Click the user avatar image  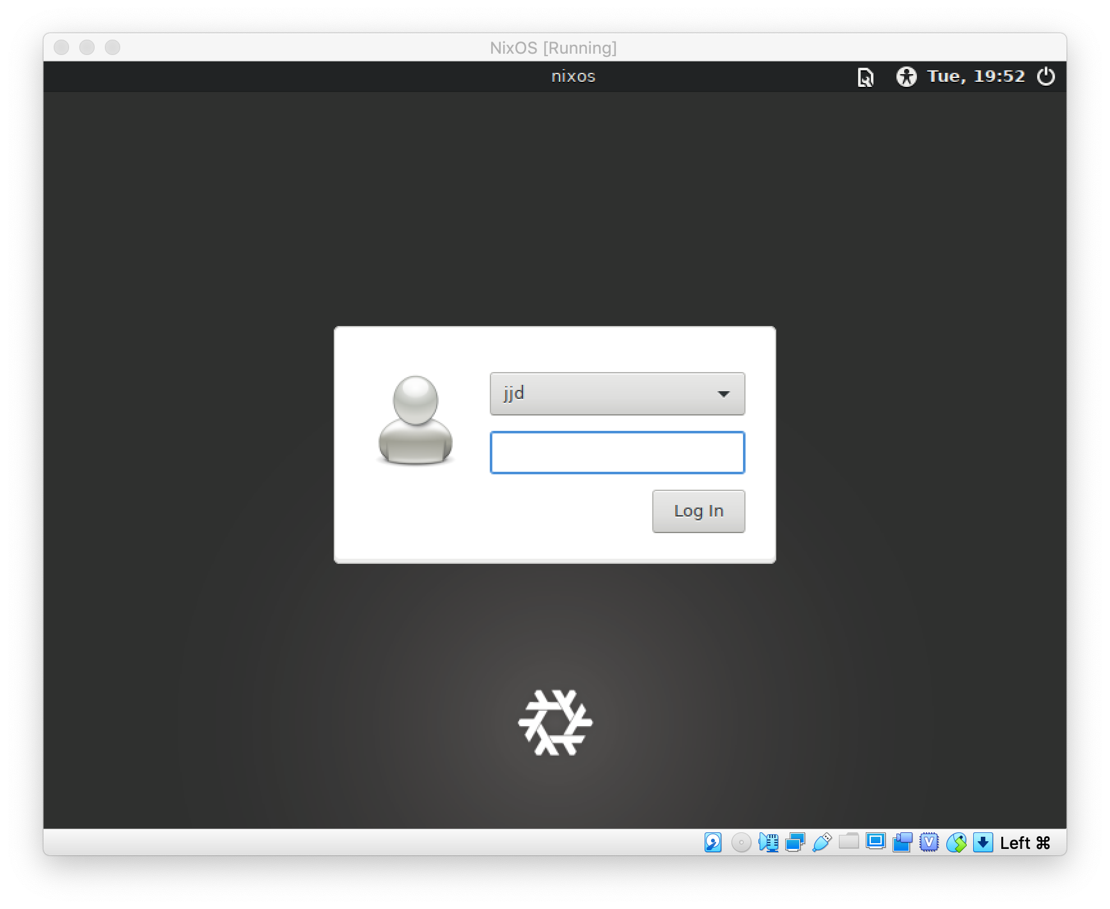(x=416, y=419)
